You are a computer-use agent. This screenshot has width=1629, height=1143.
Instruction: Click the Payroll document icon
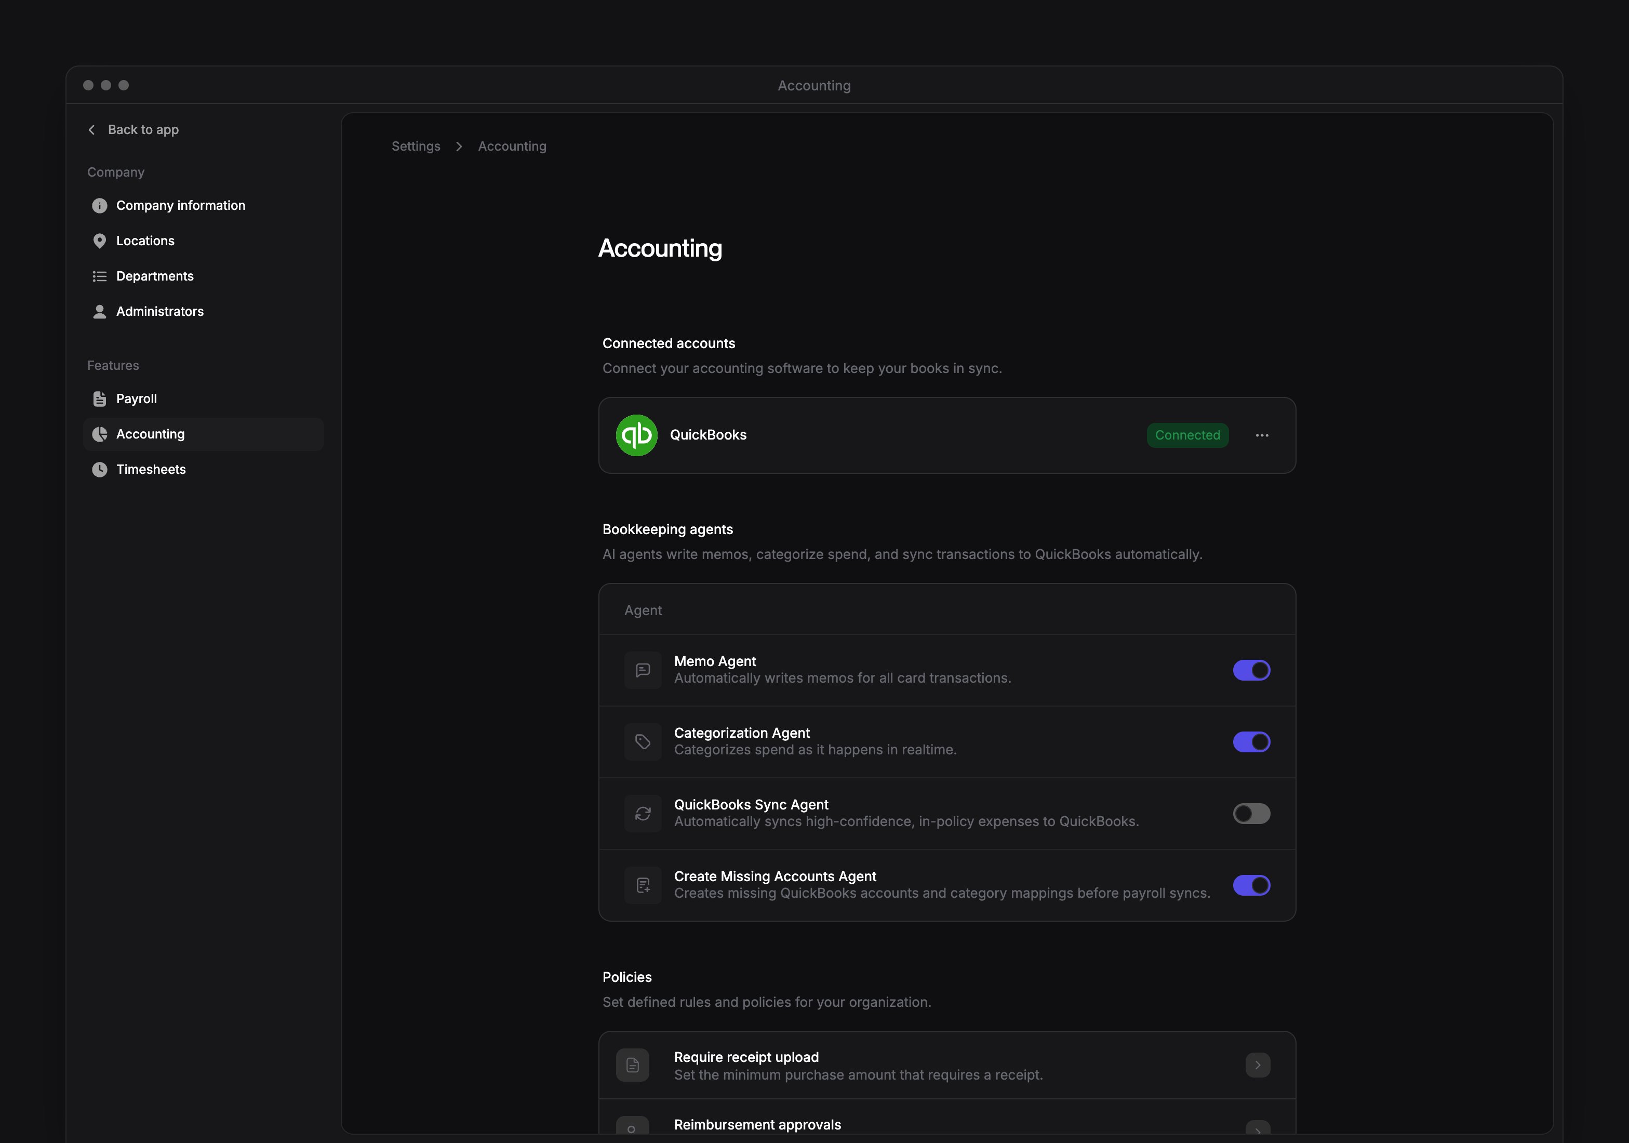click(99, 398)
